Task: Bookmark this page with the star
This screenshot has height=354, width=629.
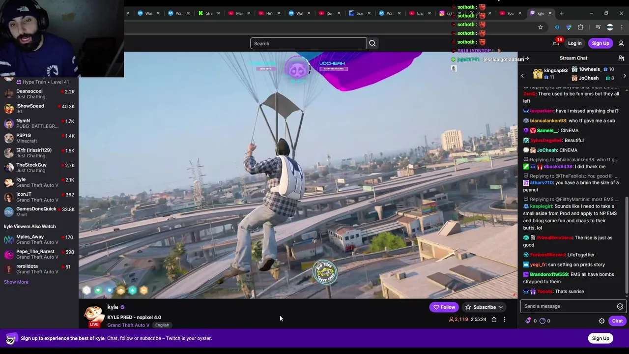Action: tap(541, 27)
